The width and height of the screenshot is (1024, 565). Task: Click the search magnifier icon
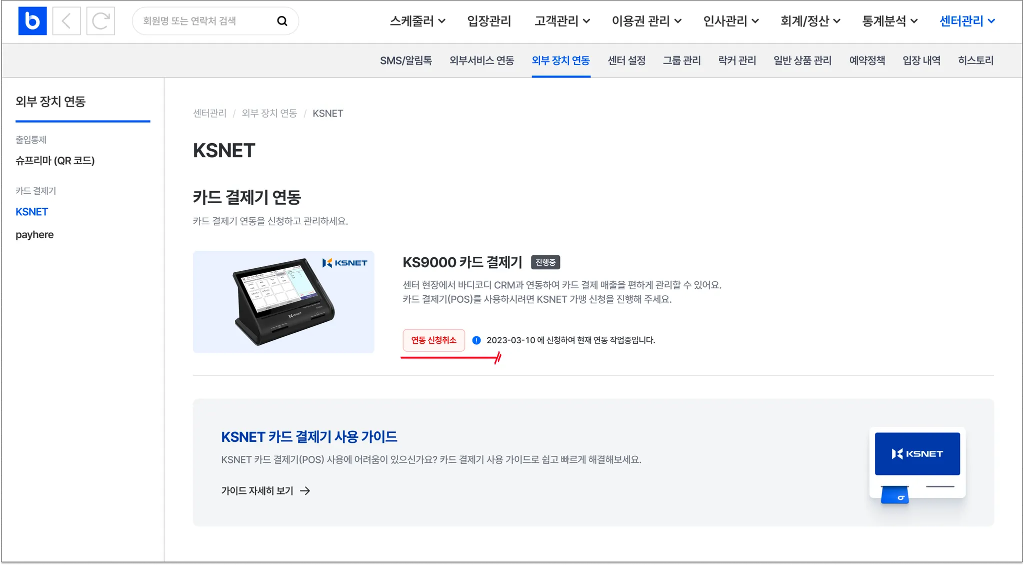click(282, 21)
